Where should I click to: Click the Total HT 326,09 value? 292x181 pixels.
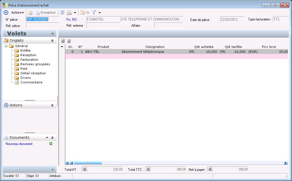click(118, 169)
